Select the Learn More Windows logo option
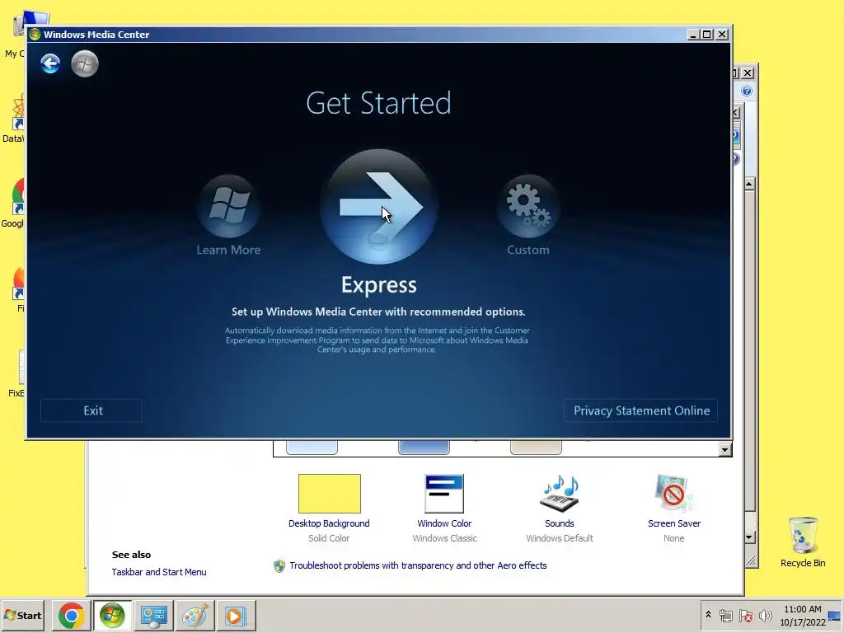Viewport: 844px width, 633px height. (x=229, y=206)
